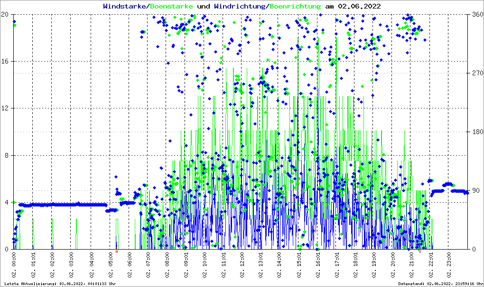Click time label '02. 18:01'
This screenshot has width=484, height=287.
pos(355,265)
